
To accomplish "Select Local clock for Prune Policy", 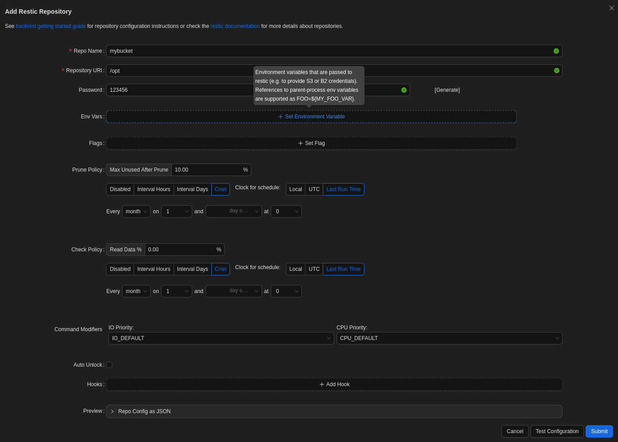I will 296,189.
